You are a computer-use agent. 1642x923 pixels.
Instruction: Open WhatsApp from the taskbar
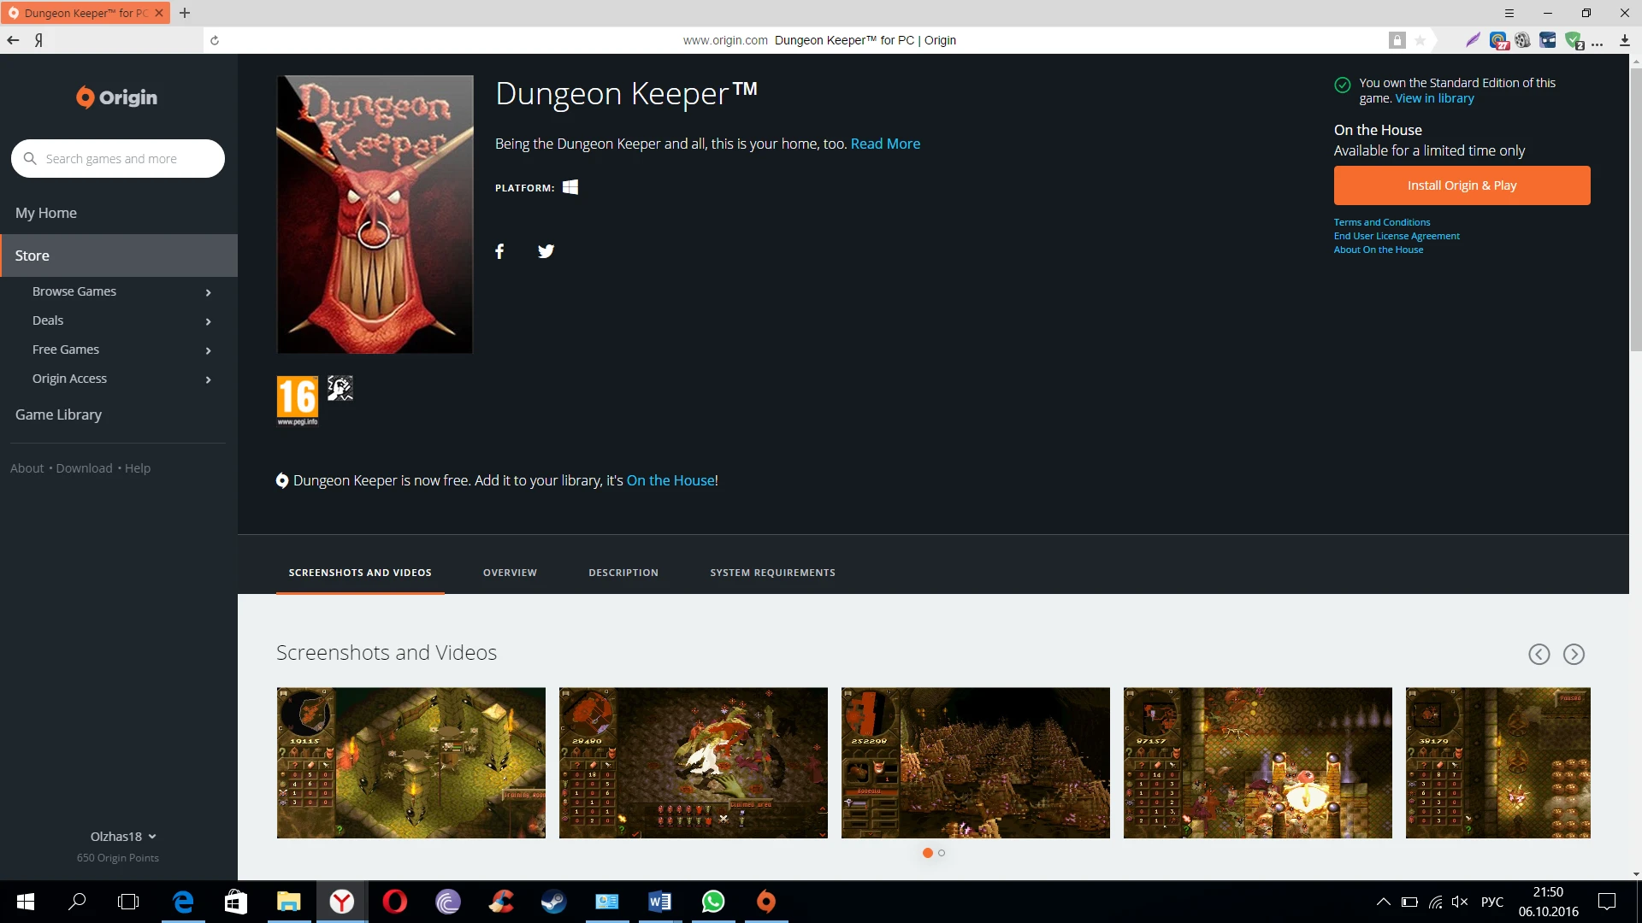pyautogui.click(x=713, y=902)
